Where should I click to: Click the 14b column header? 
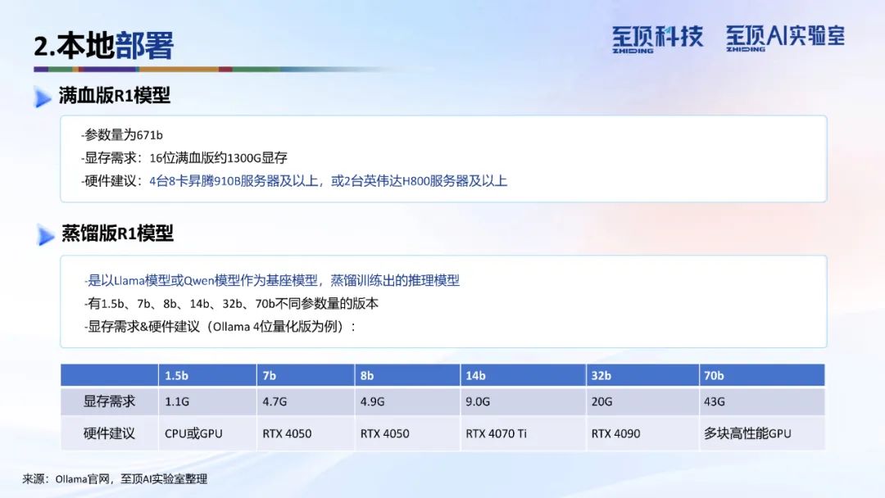523,375
